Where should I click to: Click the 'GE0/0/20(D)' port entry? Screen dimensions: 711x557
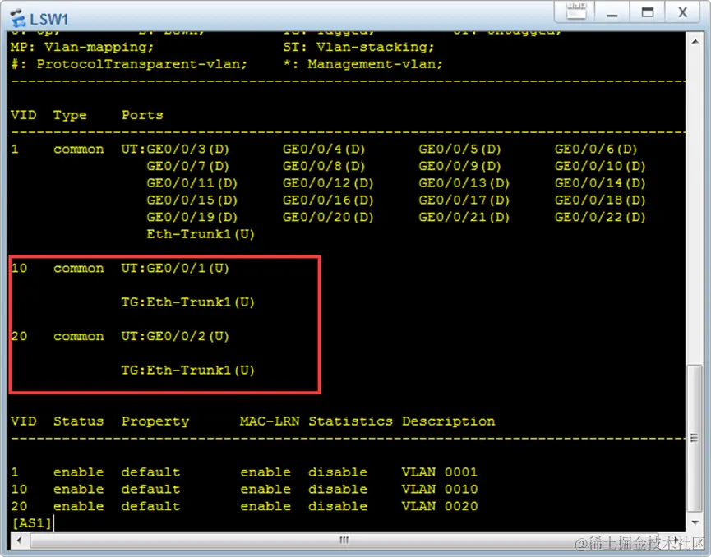click(328, 217)
